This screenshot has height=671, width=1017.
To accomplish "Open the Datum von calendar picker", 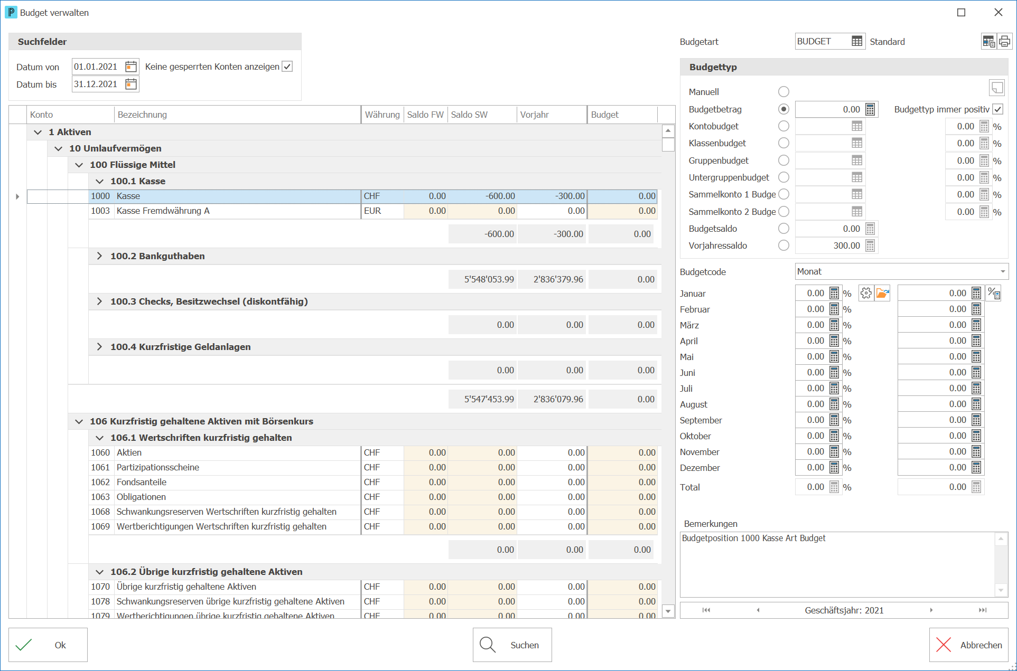I will pos(131,67).
